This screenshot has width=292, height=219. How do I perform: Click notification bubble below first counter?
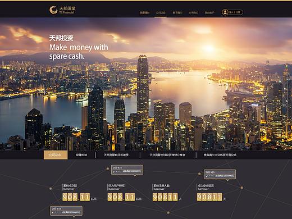[x=66, y=211]
